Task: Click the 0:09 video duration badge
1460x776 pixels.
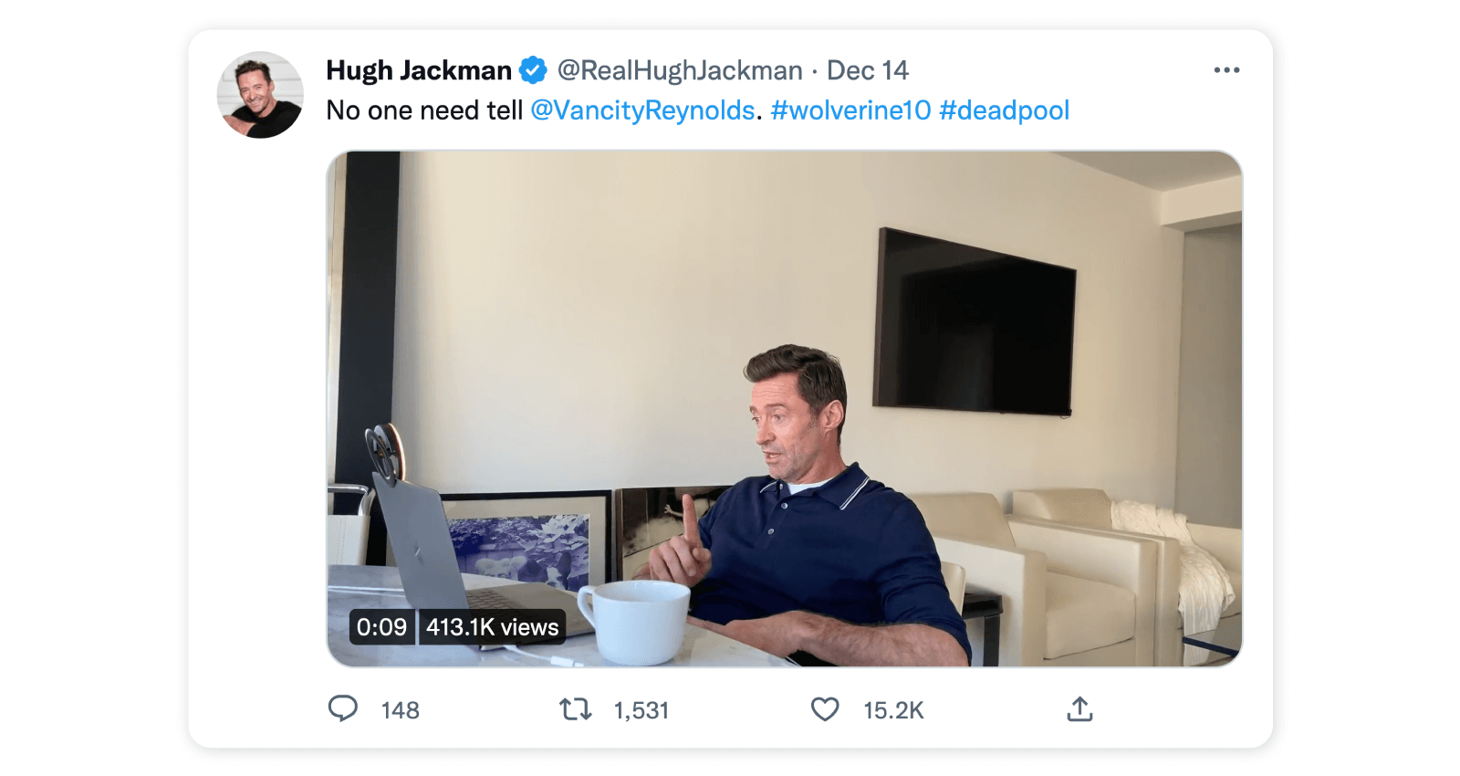Action: click(381, 627)
